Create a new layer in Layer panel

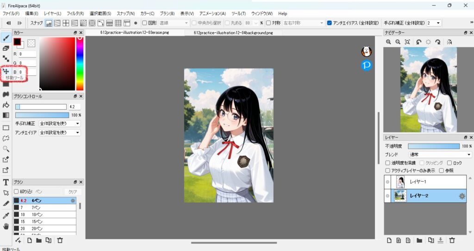pyautogui.click(x=389, y=240)
